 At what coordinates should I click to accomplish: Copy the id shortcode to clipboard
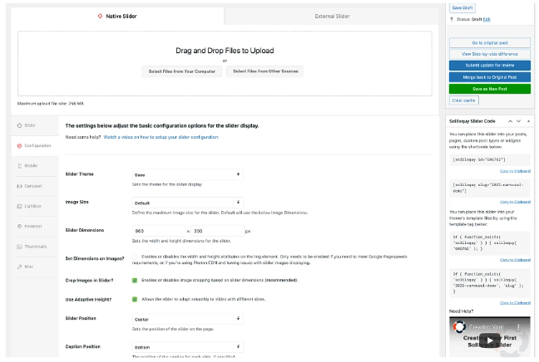(x=515, y=171)
